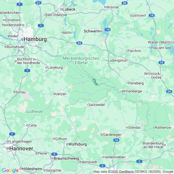This screenshot has height=174, width=174.
Task: Select the Stendal town label
Action: pos(134,127)
